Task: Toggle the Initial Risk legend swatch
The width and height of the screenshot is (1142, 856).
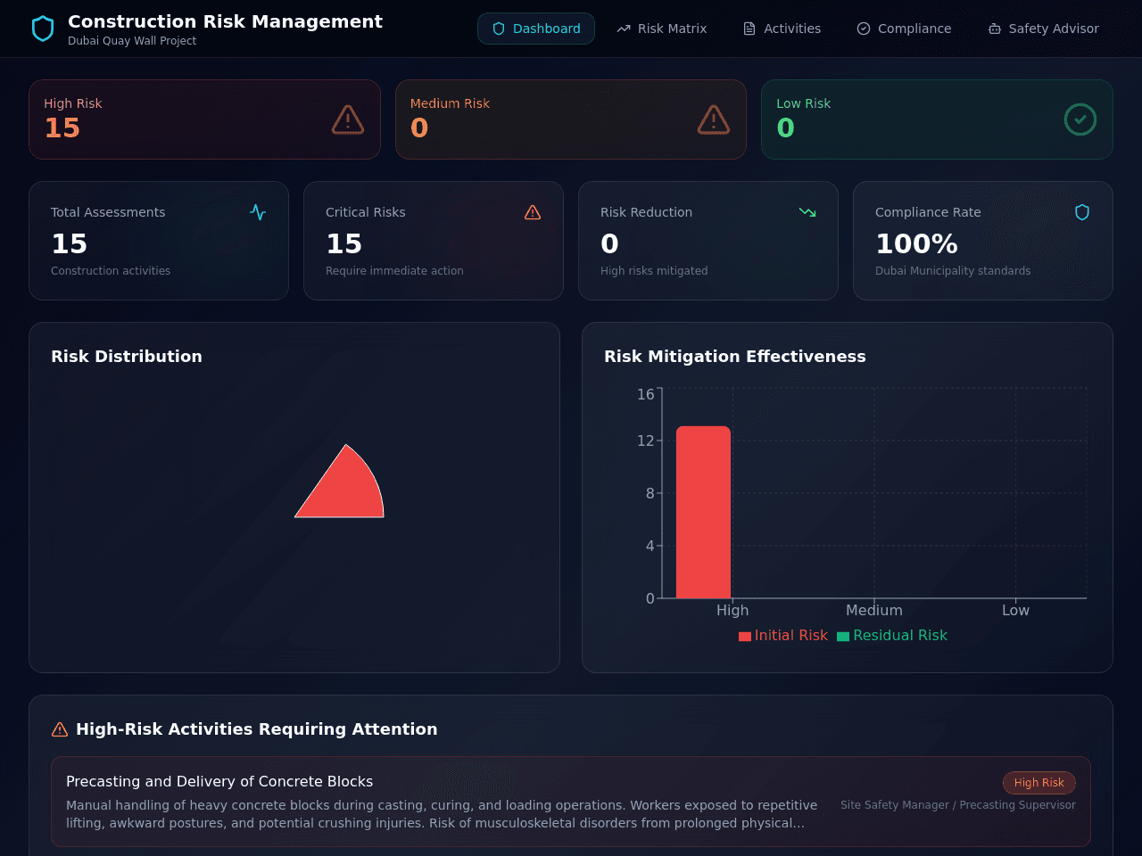Action: click(x=745, y=636)
